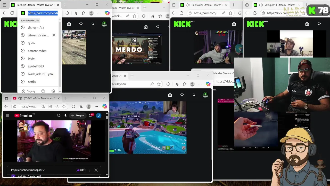This screenshot has width=330, height=186.
Task: Select the 'blutv' recent search
Action: click(39, 58)
